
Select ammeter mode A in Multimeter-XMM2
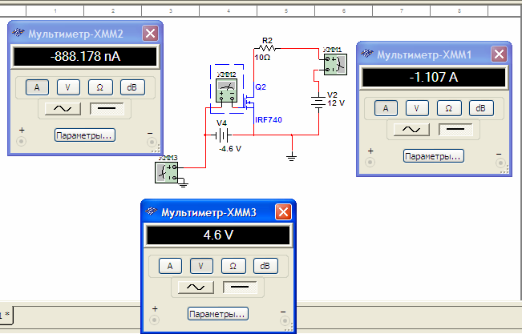click(37, 87)
